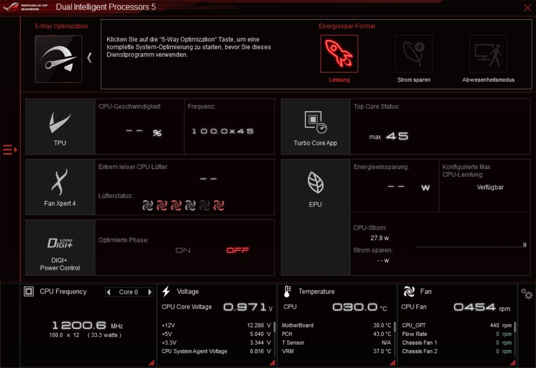This screenshot has width=536, height=368.
Task: Launch the 5-Way Optimization speedometer icon
Action: (58, 59)
